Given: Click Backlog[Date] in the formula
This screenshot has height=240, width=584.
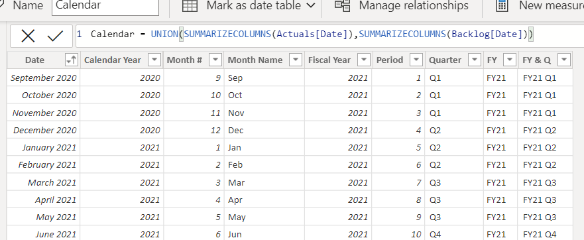Looking at the screenshot, I should (487, 34).
